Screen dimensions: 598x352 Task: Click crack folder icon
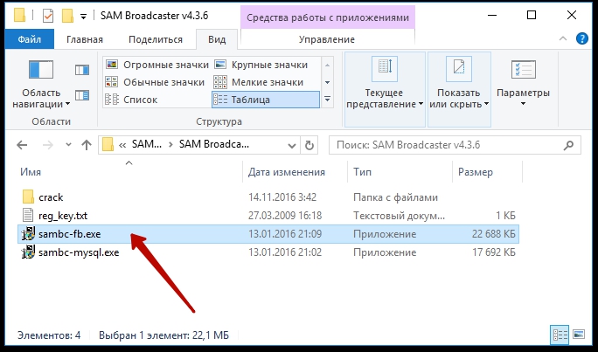click(x=28, y=197)
